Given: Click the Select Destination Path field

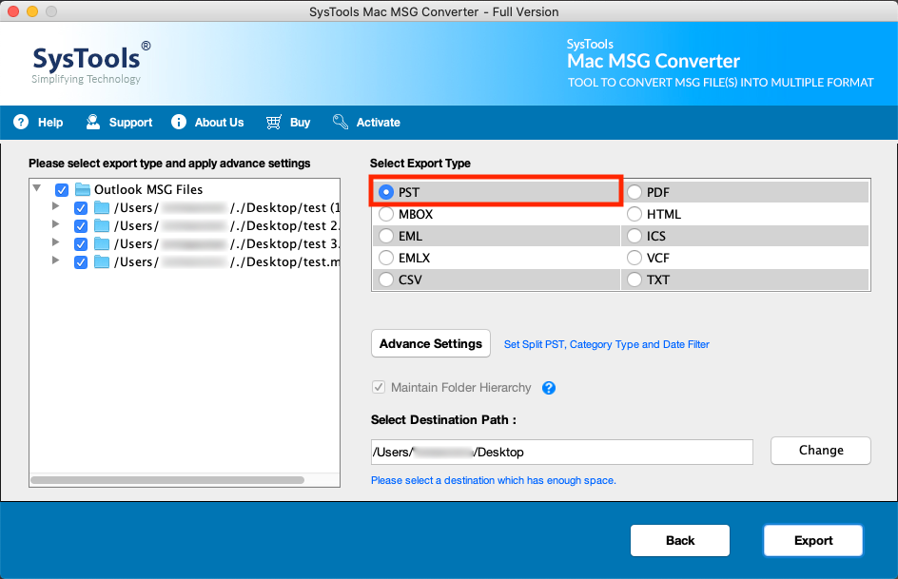Looking at the screenshot, I should coord(562,452).
